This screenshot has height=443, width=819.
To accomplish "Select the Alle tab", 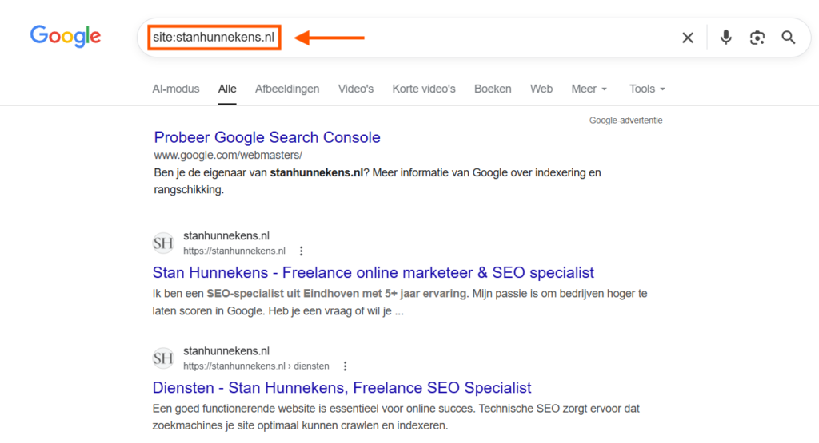I will 227,89.
